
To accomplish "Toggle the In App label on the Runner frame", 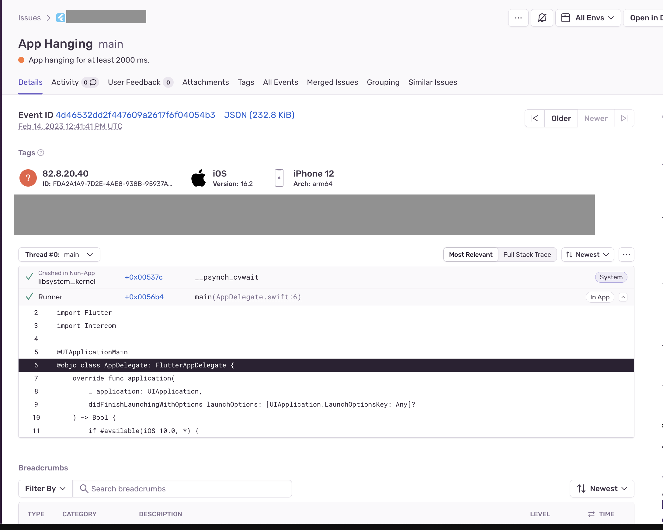I will pos(600,297).
